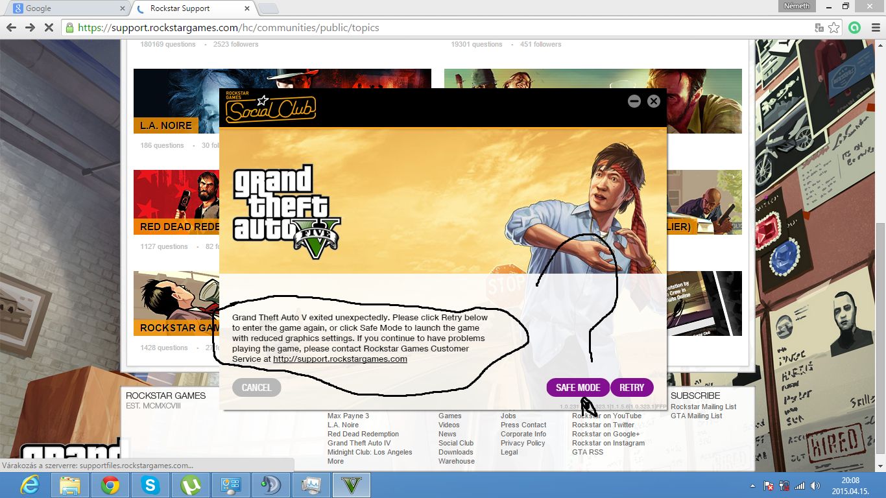Screen dimensions: 886x498
Task: Open Midnight Club: Los Angeles link
Action: click(370, 452)
